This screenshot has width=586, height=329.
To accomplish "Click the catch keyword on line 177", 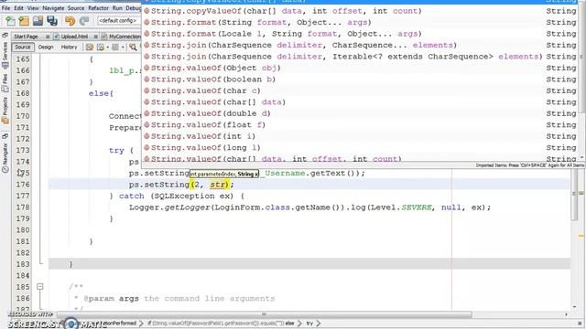I will point(132,196).
